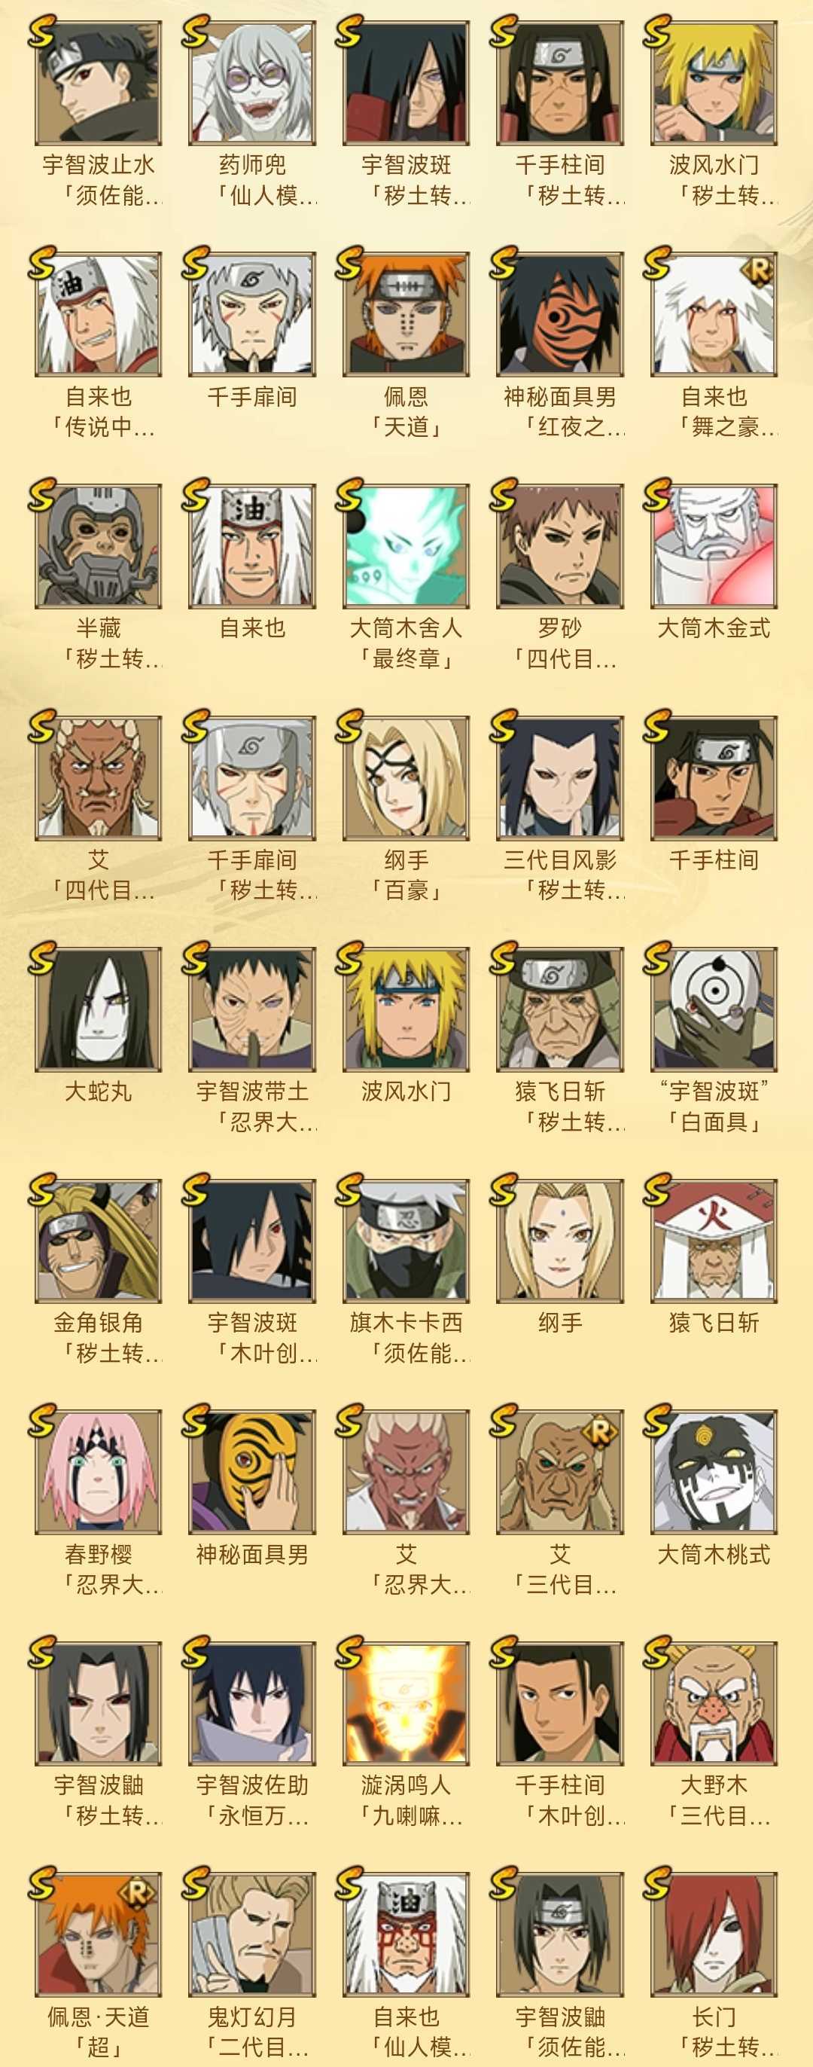The width and height of the screenshot is (813, 2067).
Task: Choose the 鬼灯幻月 portrait
Action: pos(251,1934)
